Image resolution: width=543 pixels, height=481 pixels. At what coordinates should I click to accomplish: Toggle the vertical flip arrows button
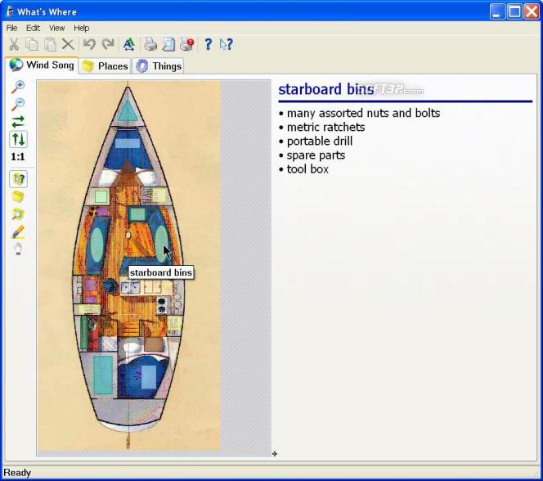[17, 139]
